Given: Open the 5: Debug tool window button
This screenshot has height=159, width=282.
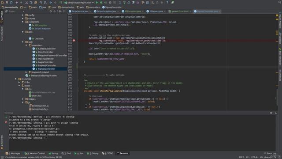Looking at the screenshot, I should [93, 153].
